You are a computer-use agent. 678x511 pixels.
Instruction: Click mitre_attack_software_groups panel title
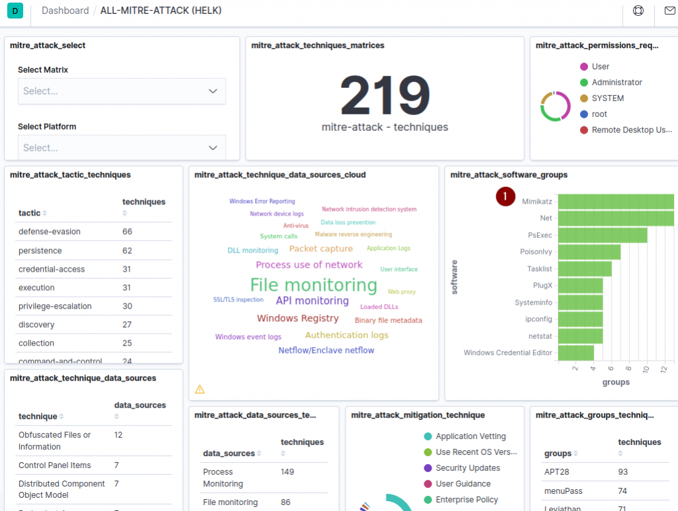pyautogui.click(x=509, y=175)
